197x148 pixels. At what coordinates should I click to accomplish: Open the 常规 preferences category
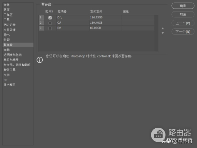[x=18, y=5]
